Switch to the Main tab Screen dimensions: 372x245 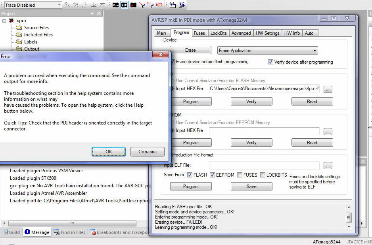(x=161, y=33)
